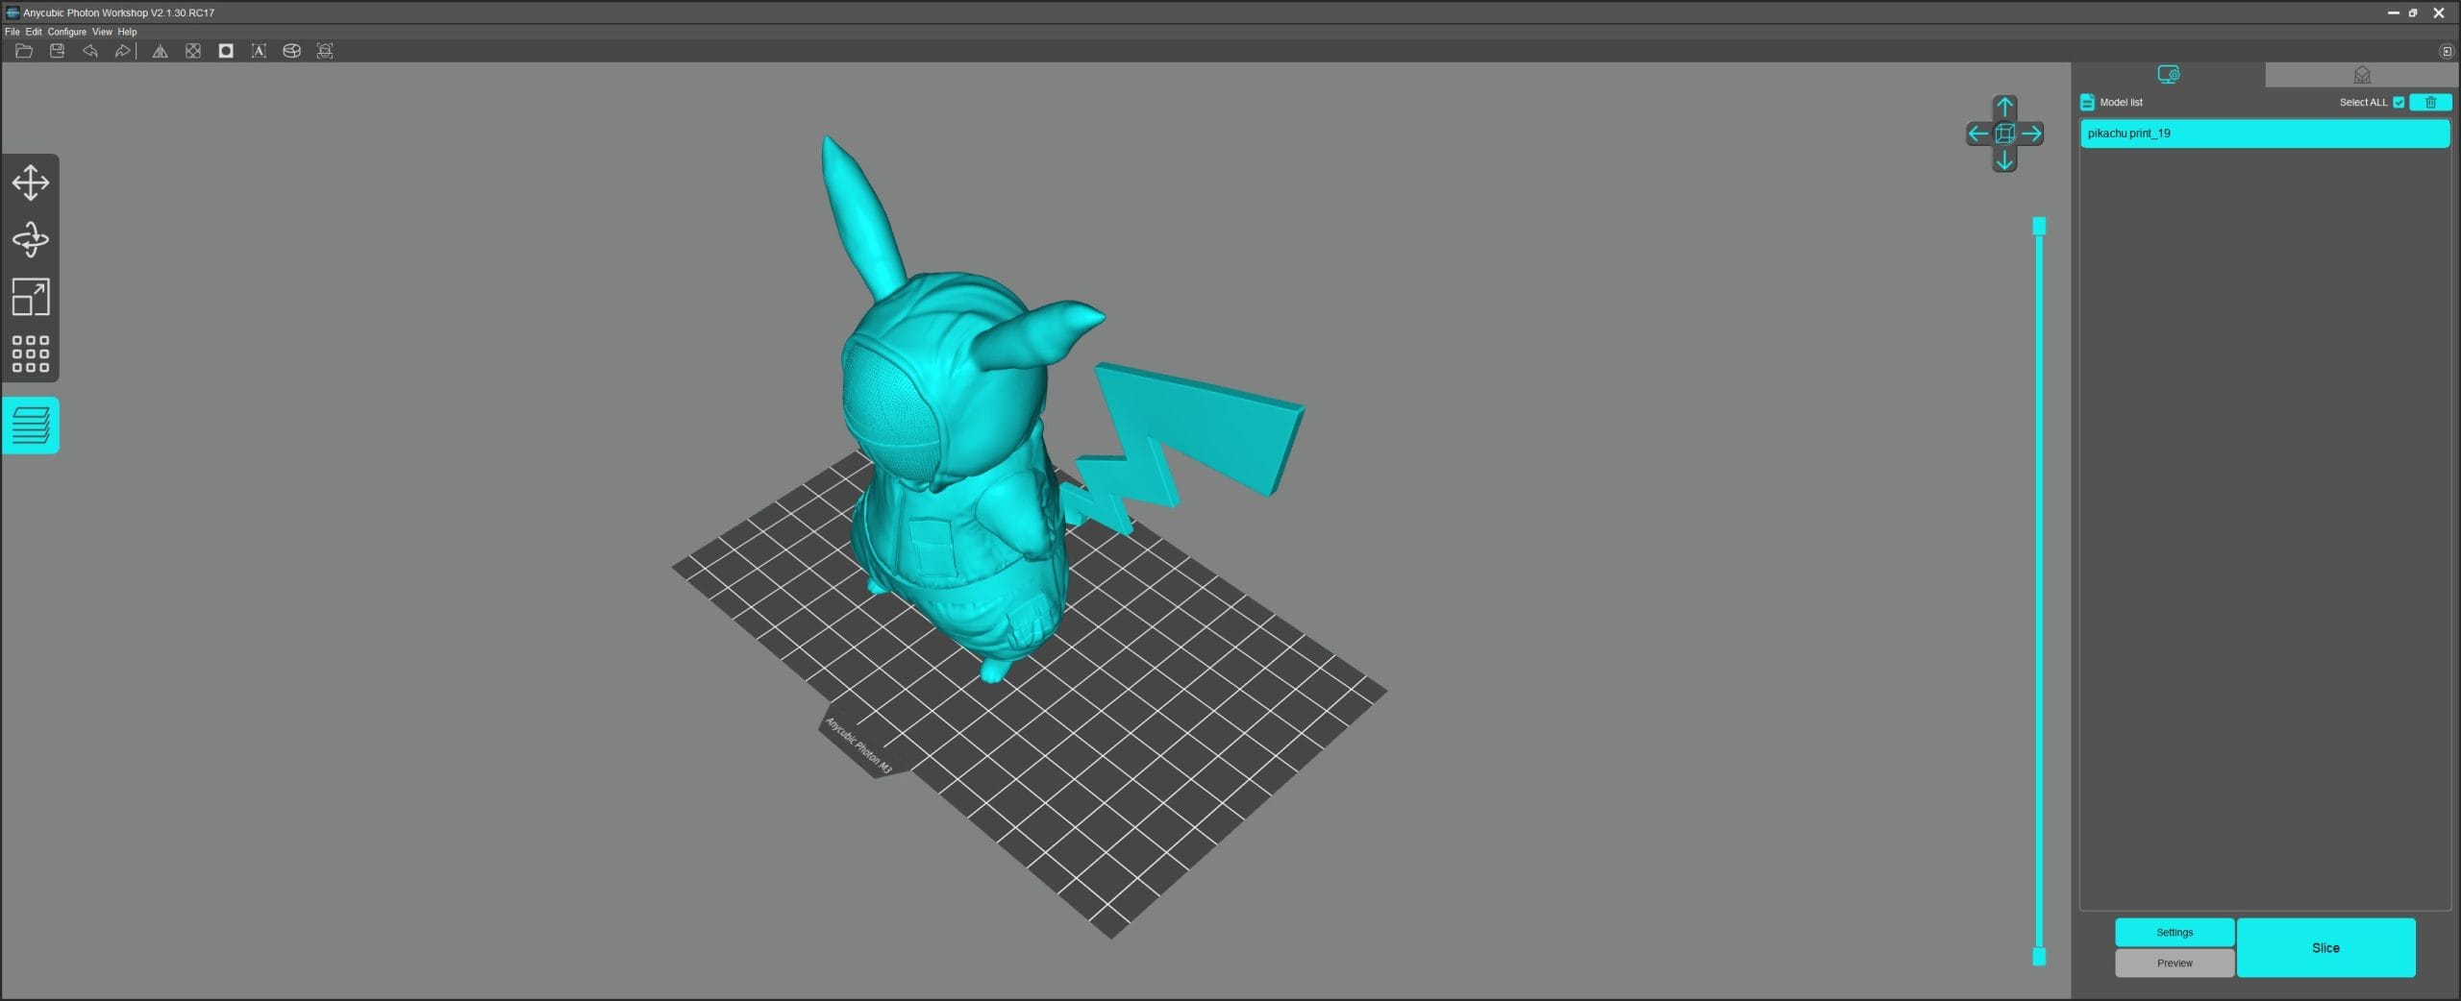Open a model file with the folder icon

pyautogui.click(x=24, y=51)
